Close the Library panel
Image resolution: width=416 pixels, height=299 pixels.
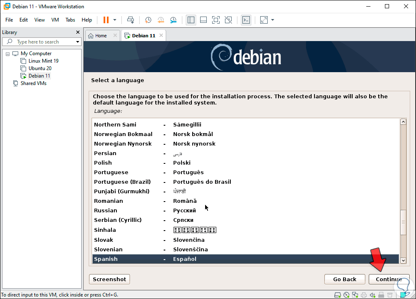click(78, 32)
